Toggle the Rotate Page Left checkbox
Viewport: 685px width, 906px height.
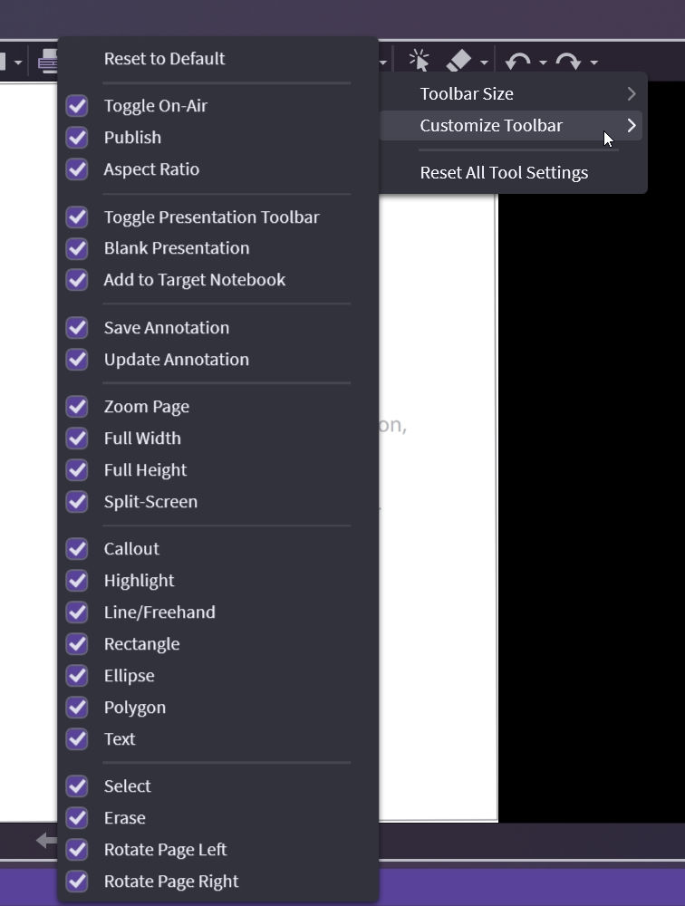point(77,850)
